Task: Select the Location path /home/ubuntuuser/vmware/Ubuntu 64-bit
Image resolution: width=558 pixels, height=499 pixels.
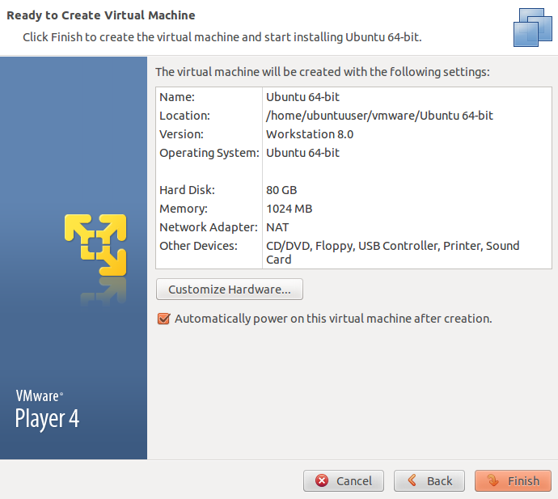Action: (379, 116)
